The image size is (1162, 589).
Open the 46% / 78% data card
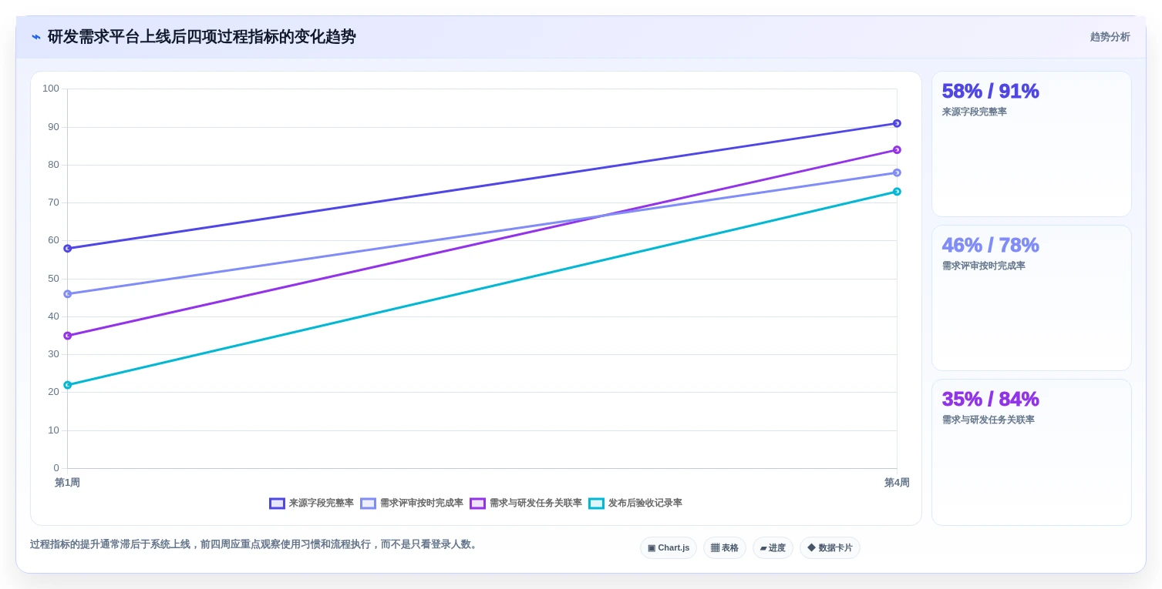(1032, 298)
